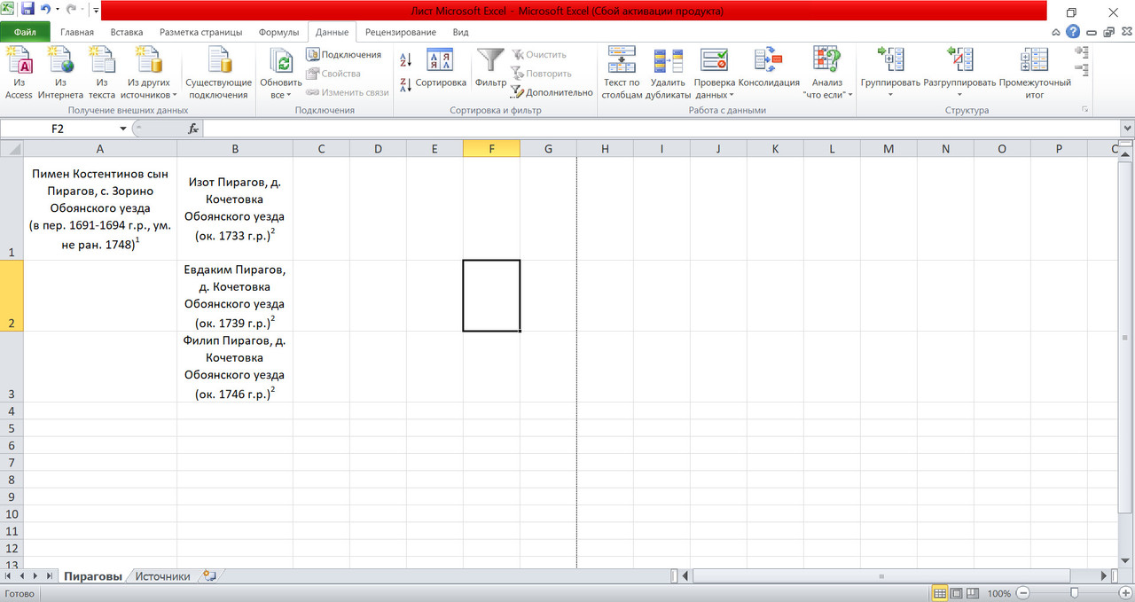Image resolution: width=1135 pixels, height=602 pixels.
Task: Open Дополнительно advanced filter
Action: [552, 92]
